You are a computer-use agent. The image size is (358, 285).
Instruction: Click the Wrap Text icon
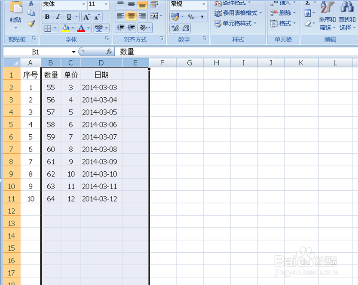pyautogui.click(x=155, y=4)
